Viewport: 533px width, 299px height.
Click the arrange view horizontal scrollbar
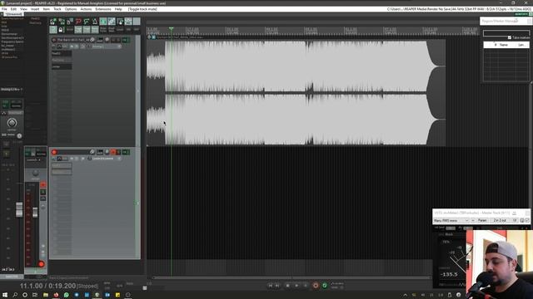291,277
